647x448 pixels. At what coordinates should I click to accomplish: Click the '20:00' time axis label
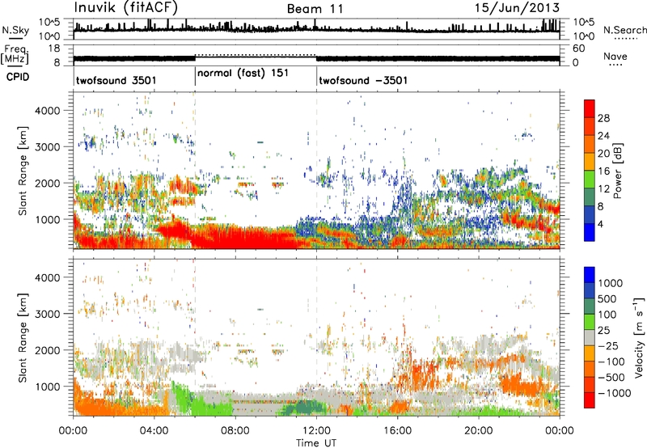point(479,431)
